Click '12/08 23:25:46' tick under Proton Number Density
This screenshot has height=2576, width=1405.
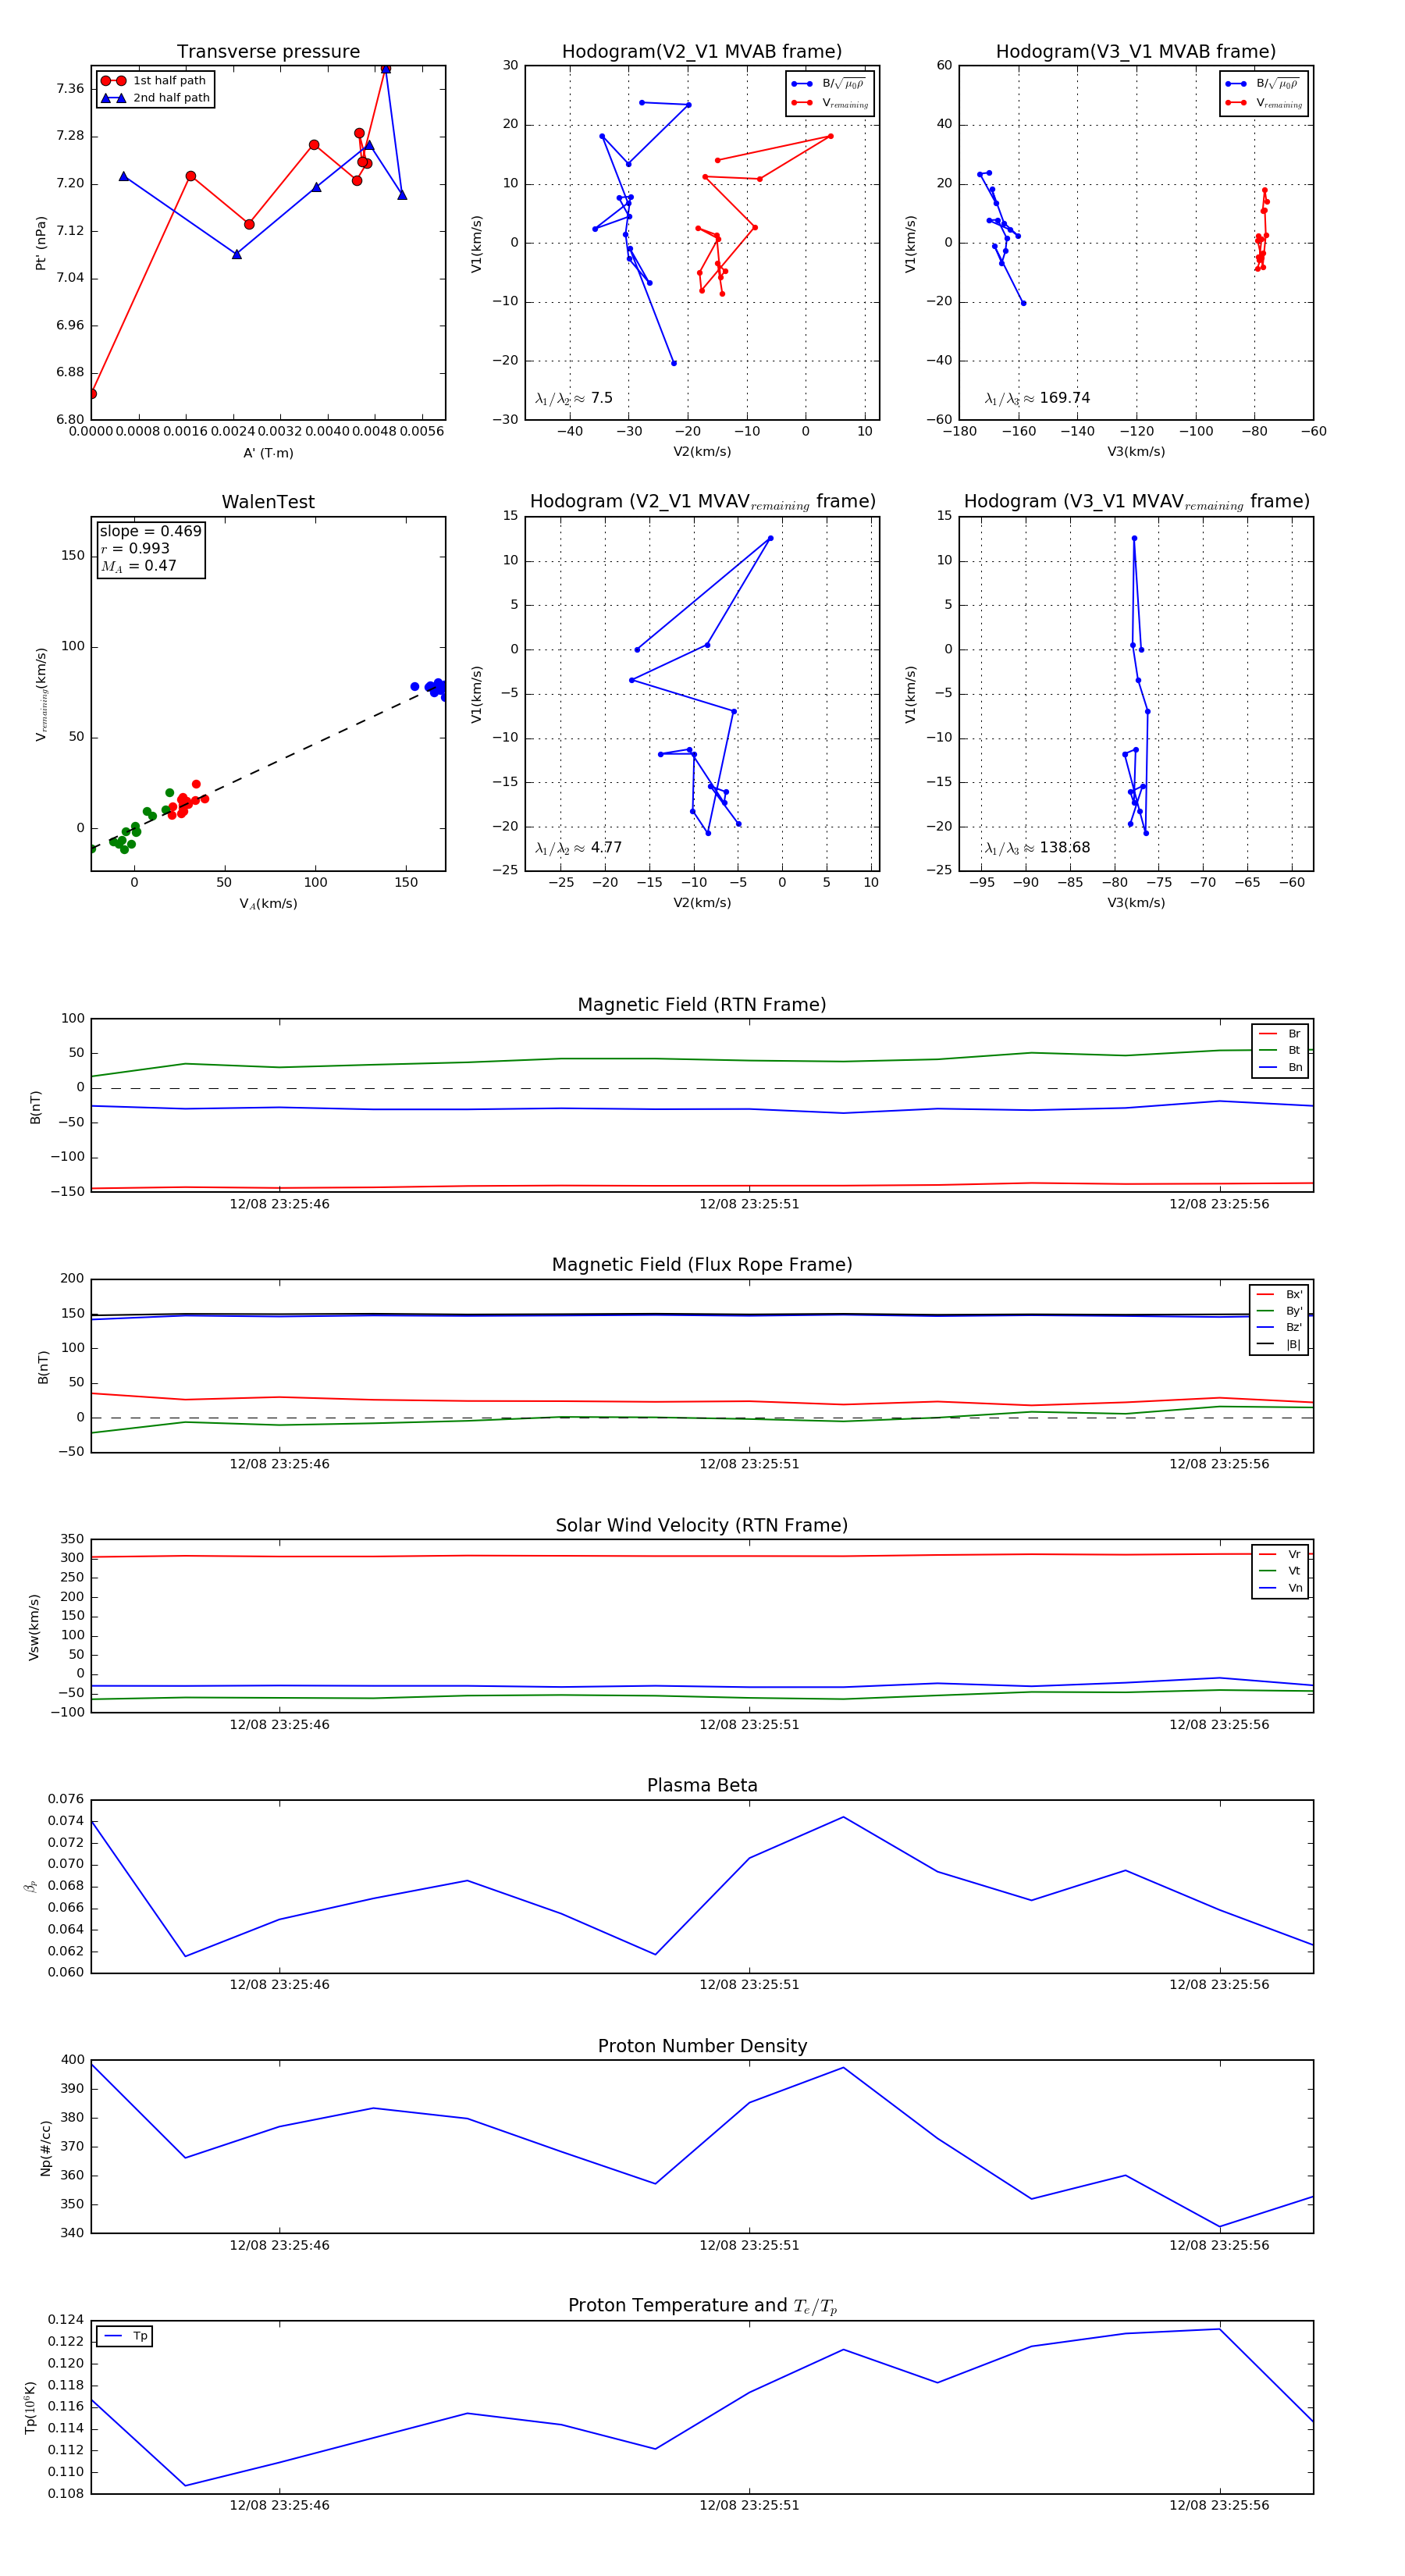279,2245
